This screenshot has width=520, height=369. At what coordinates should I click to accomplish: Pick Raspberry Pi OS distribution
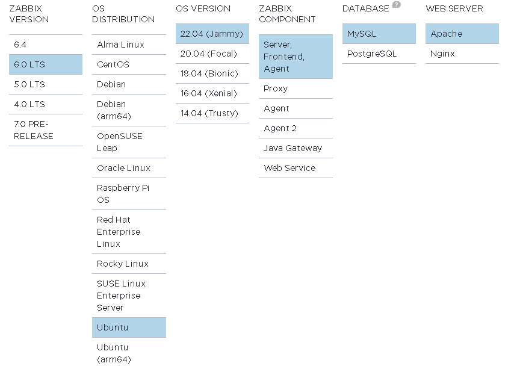pyautogui.click(x=129, y=194)
